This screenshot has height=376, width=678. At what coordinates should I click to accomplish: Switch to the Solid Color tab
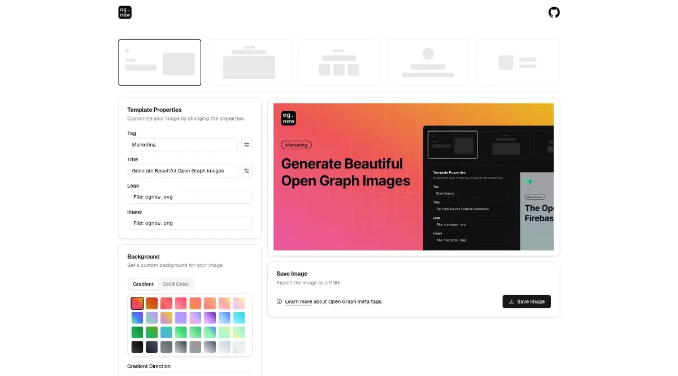[x=176, y=284]
